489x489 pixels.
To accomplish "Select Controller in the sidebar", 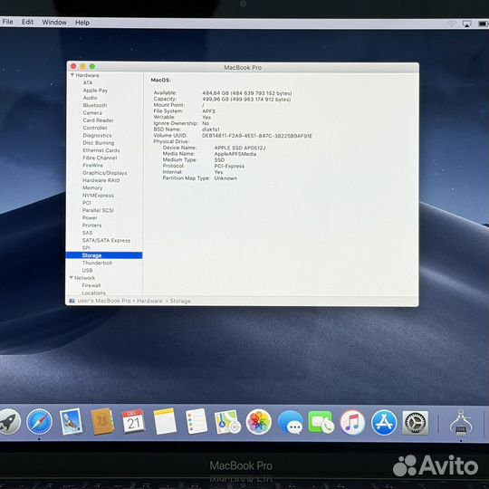I will (x=95, y=128).
